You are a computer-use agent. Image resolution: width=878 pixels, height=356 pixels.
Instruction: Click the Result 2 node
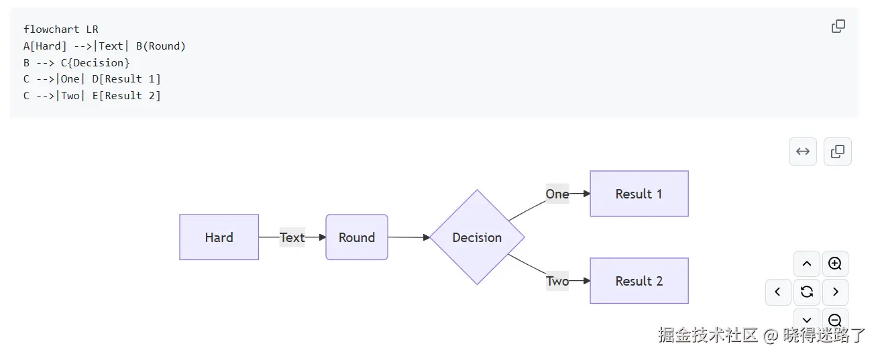[x=639, y=281]
